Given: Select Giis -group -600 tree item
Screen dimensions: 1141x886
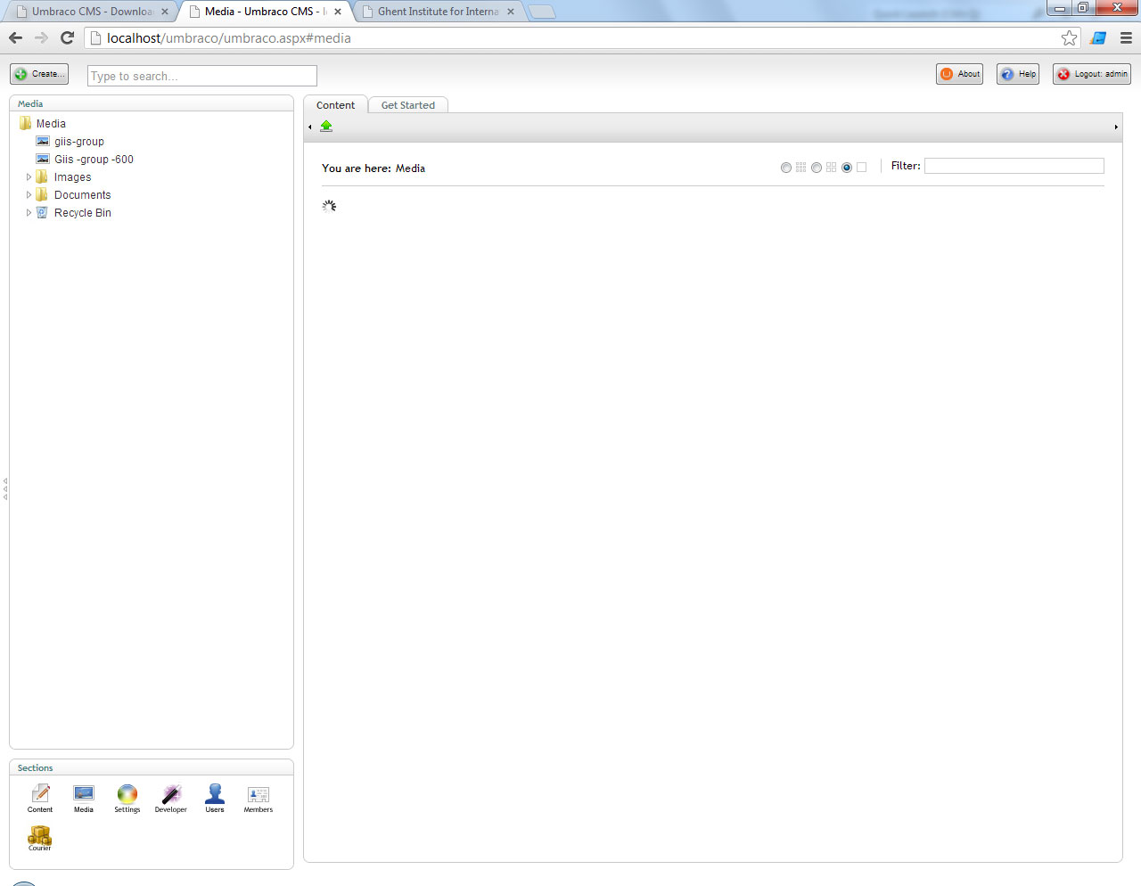Looking at the screenshot, I should click(x=94, y=159).
